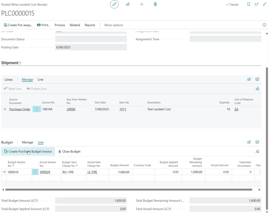Click Create Put-away action
This screenshot has height=213, width=271.
point(18,25)
